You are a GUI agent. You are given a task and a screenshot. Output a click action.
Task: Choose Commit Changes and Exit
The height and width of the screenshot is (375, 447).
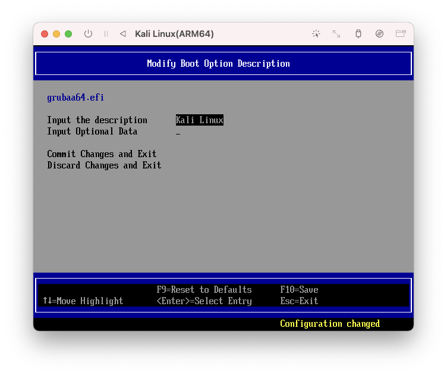102,154
